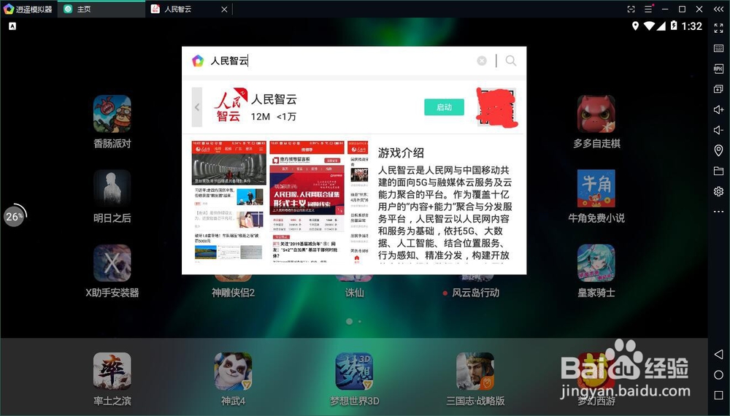The width and height of the screenshot is (730, 416).
Task: Click the first home screen page dot
Action: [x=349, y=321]
